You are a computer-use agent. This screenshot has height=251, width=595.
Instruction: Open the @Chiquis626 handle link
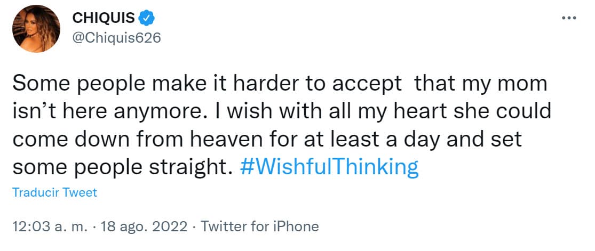pyautogui.click(x=116, y=38)
